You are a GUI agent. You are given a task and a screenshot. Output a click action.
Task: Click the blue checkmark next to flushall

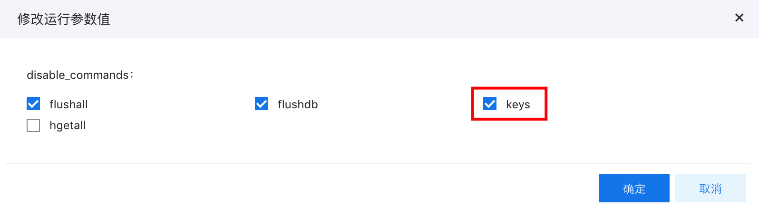coord(33,104)
